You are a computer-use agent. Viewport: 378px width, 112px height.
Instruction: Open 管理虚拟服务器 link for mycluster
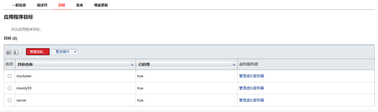click(251, 76)
